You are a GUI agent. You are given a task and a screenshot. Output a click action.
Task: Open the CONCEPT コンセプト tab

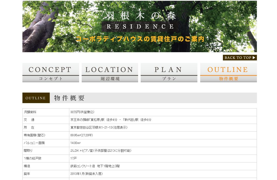(x=51, y=73)
